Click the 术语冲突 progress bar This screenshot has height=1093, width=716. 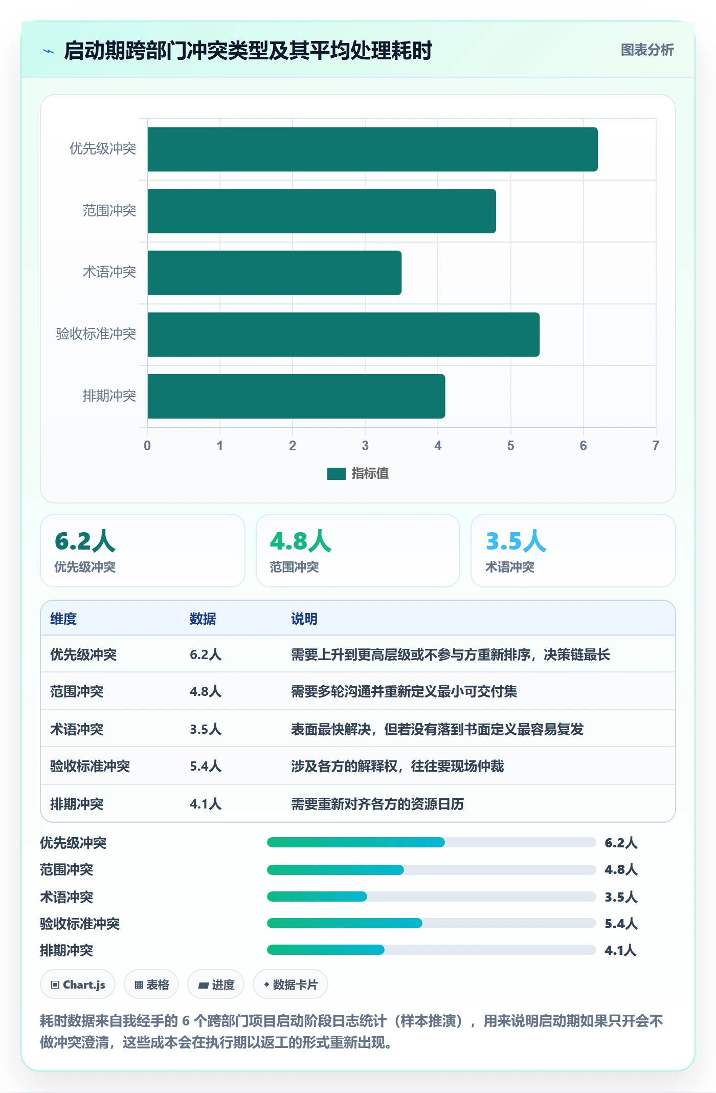(432, 897)
